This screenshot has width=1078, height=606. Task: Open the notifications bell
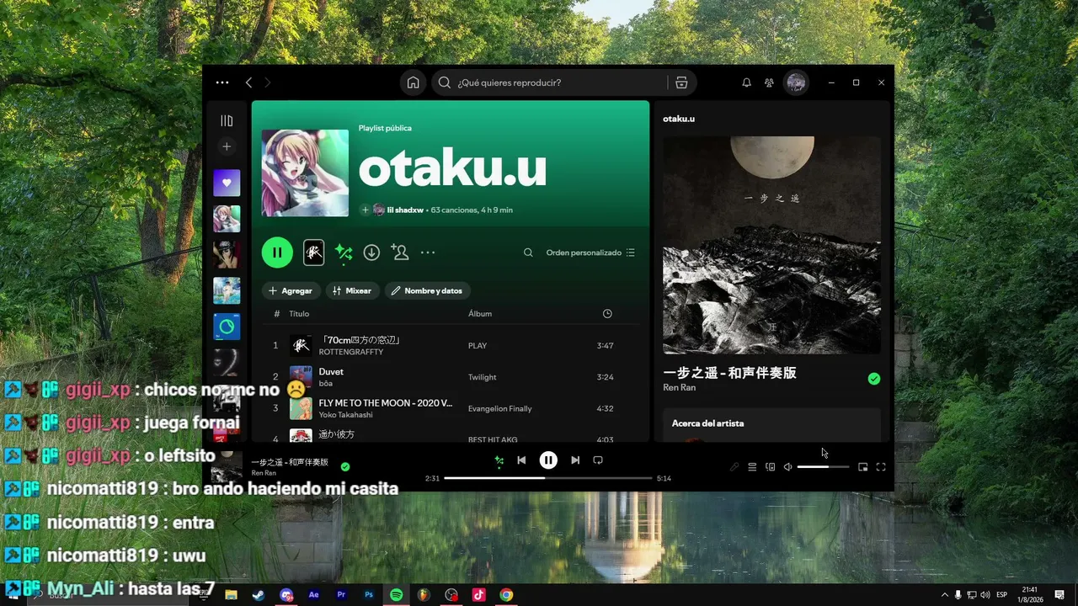(x=746, y=82)
